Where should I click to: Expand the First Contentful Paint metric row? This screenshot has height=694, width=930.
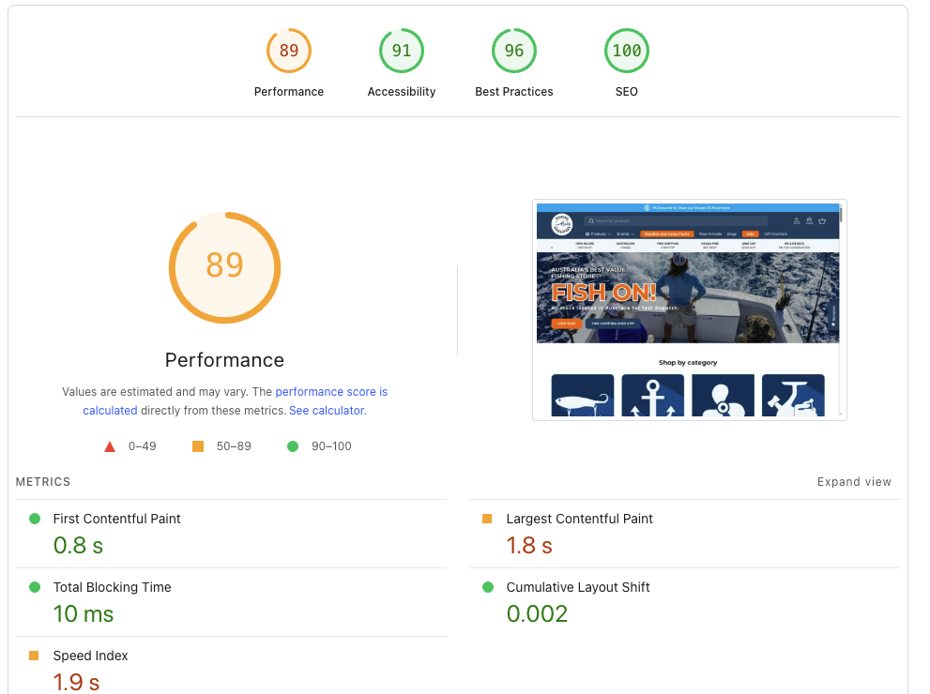pyautogui.click(x=116, y=519)
